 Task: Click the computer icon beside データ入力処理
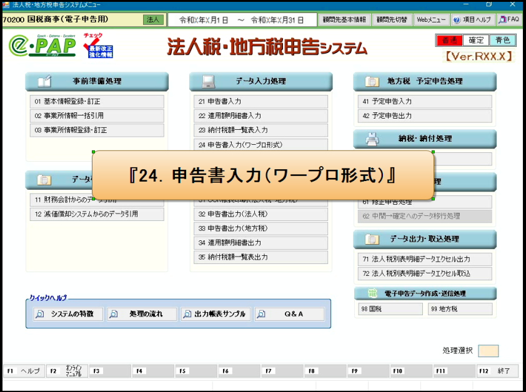click(208, 81)
